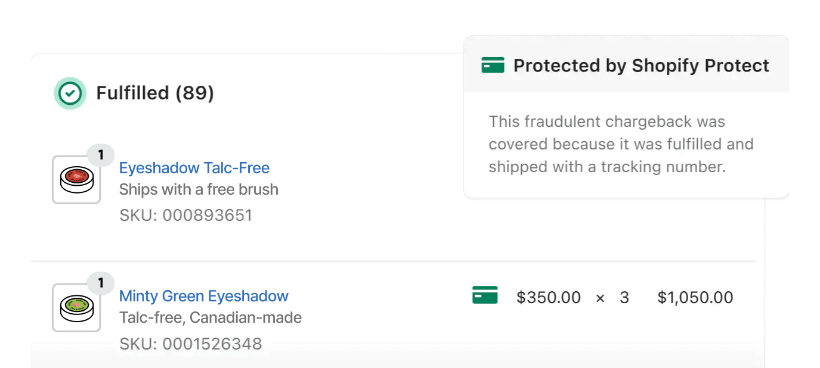Screen dimensions: 820x368
Task: Click the quantity value 3 in the pricing row
Action: pos(625,297)
